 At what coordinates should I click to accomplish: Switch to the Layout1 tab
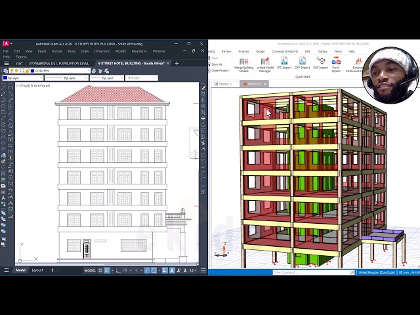click(x=37, y=270)
